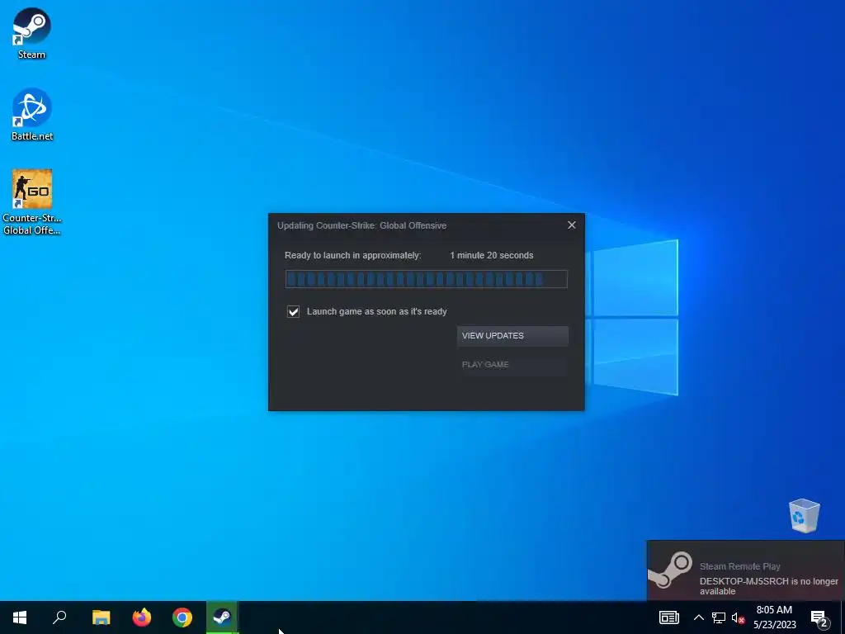Click the VIEW UPDATES button
Image resolution: width=845 pixels, height=634 pixels.
(x=512, y=335)
